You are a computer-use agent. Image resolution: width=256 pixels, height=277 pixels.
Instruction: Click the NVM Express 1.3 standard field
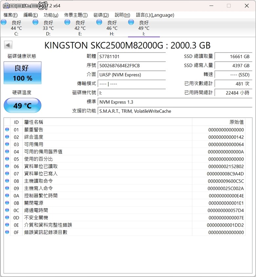[x=175, y=102]
